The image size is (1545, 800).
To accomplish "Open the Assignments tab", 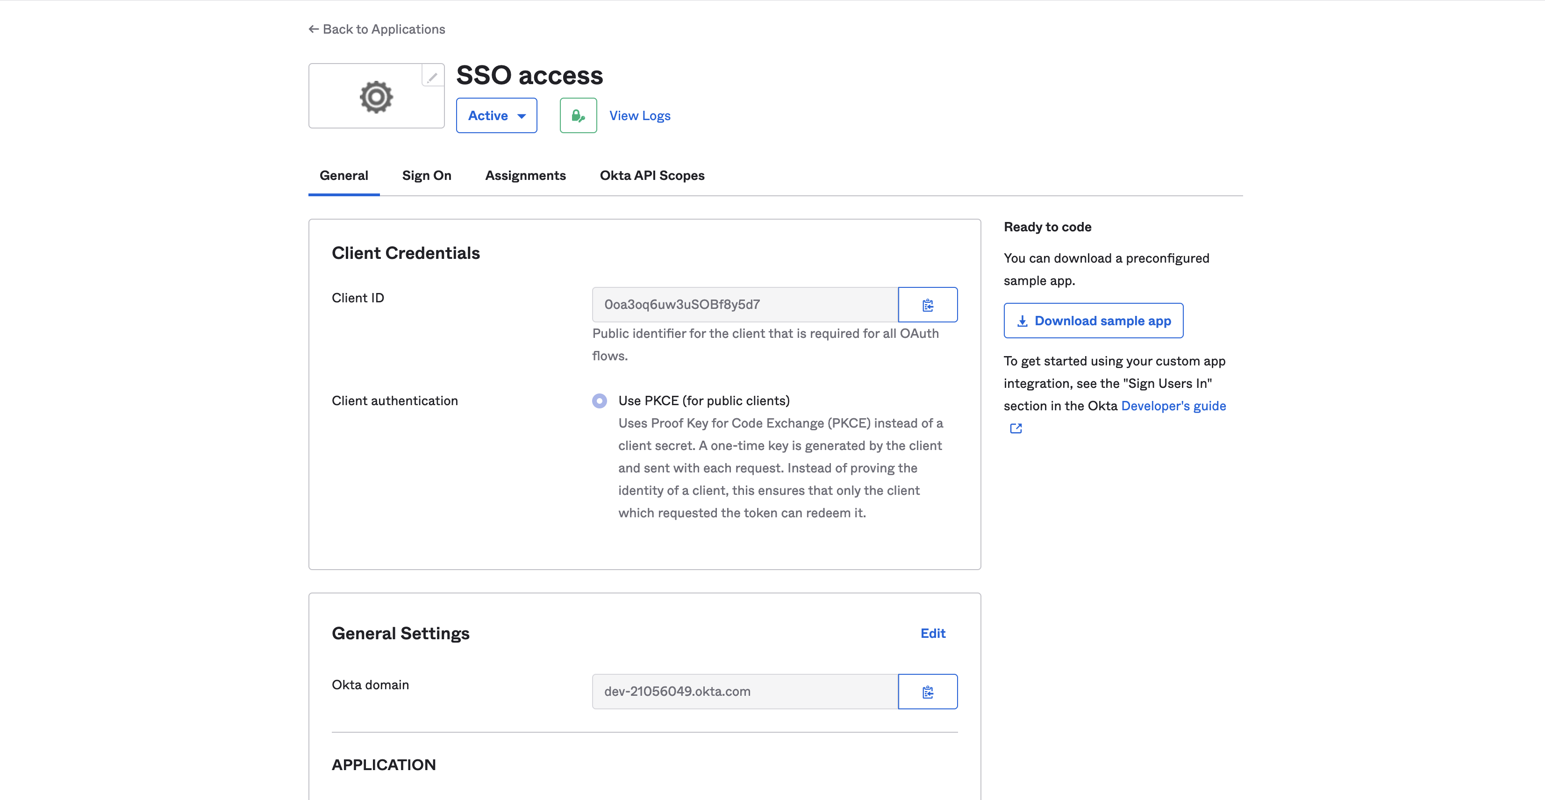I will [525, 175].
